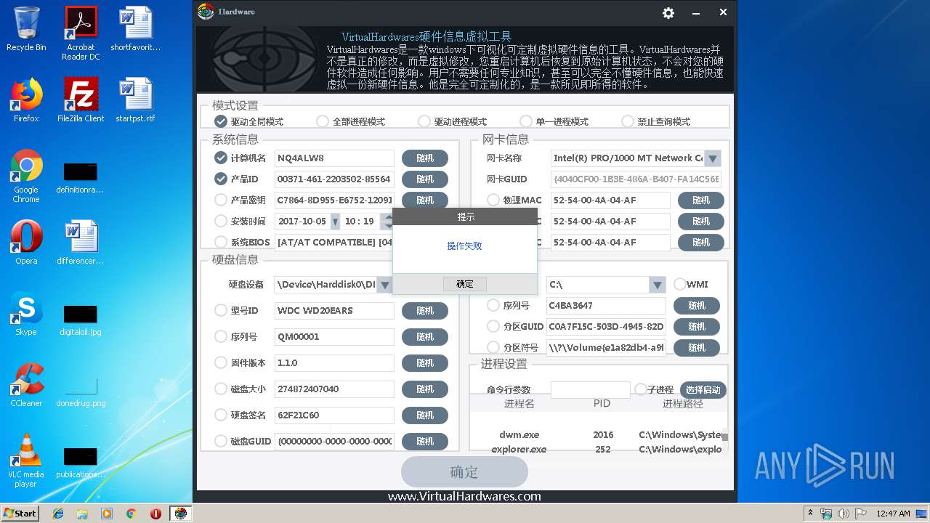Click the 选择启动 button

703,390
